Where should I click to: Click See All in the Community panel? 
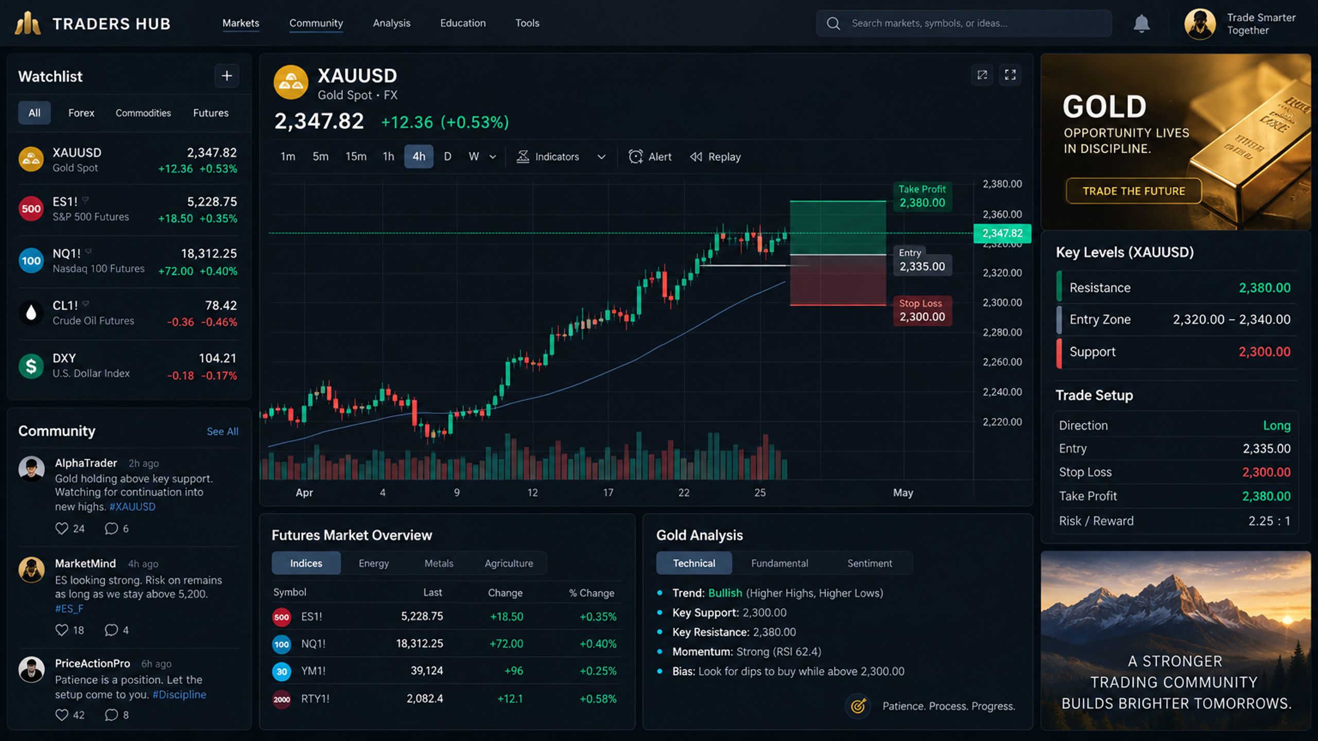point(222,431)
